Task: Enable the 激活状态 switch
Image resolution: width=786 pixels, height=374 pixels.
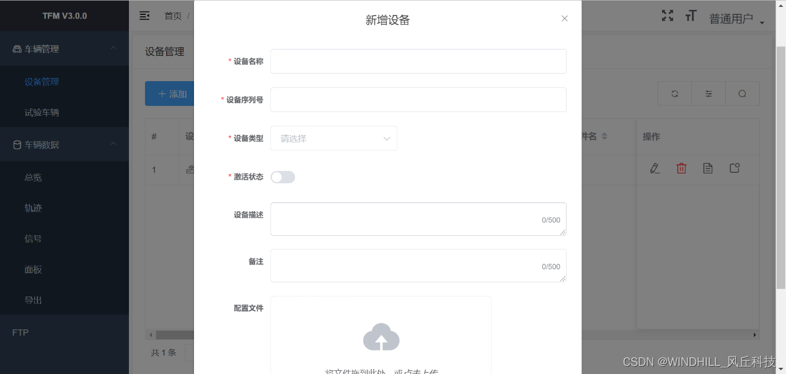Action: [x=283, y=177]
